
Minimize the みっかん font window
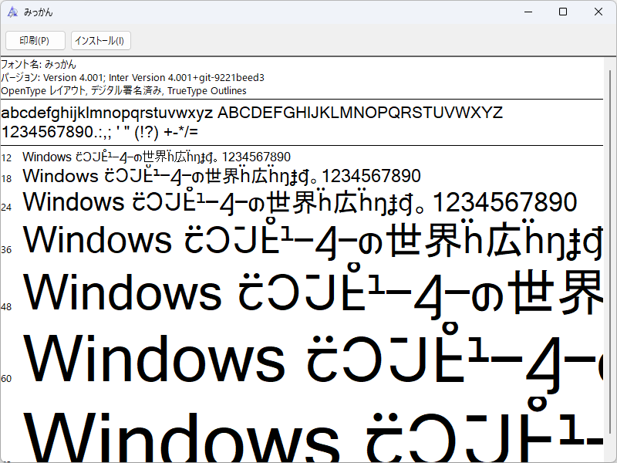coord(528,12)
